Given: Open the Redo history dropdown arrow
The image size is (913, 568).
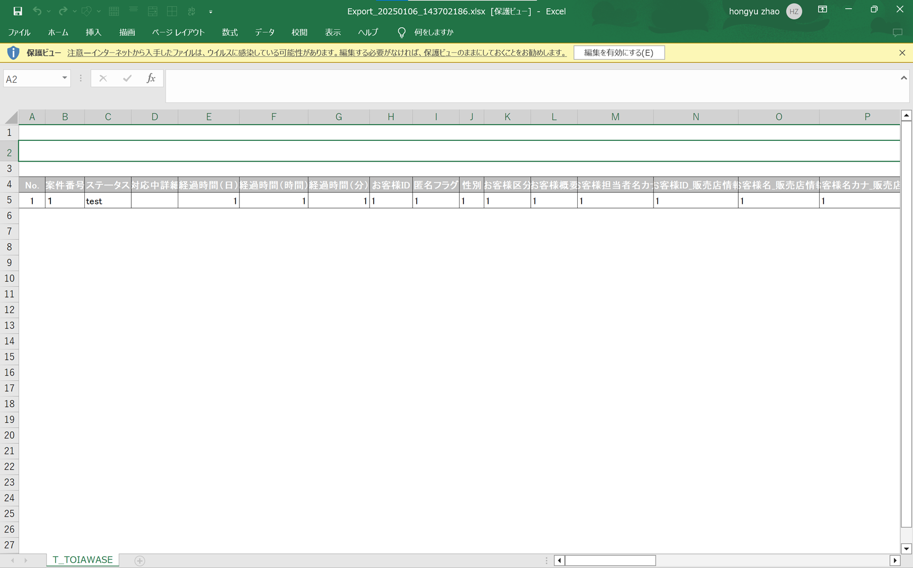Looking at the screenshot, I should point(75,11).
